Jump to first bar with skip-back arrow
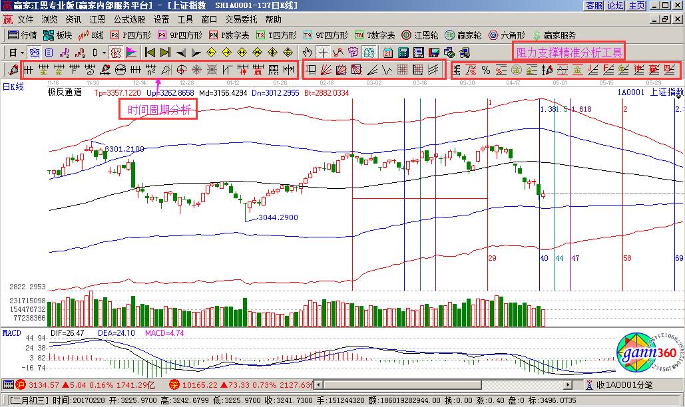Screen dimensions: 685x407 150,53
